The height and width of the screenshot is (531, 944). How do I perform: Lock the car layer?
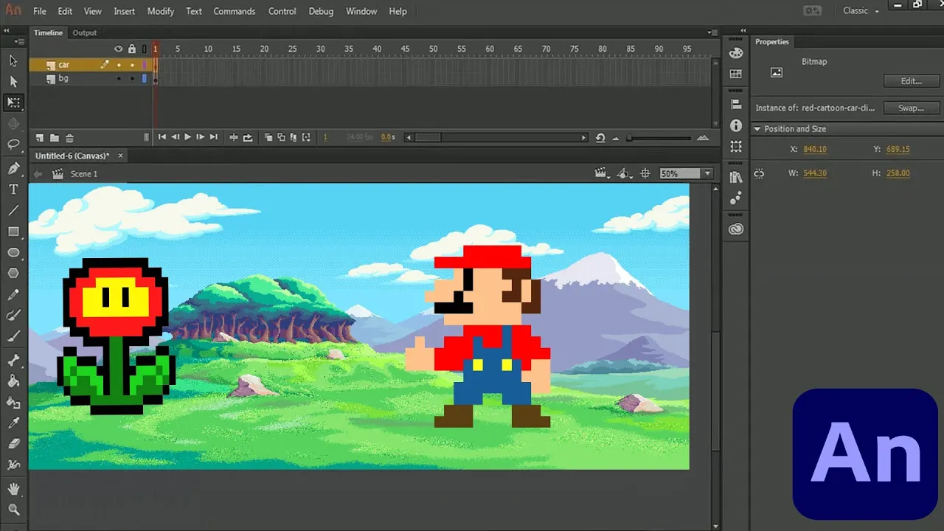click(x=132, y=65)
